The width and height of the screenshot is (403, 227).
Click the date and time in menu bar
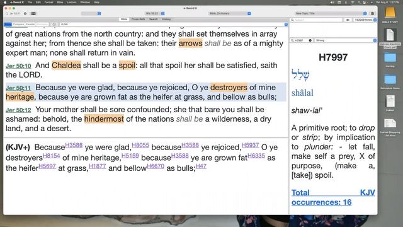pos(388,2)
